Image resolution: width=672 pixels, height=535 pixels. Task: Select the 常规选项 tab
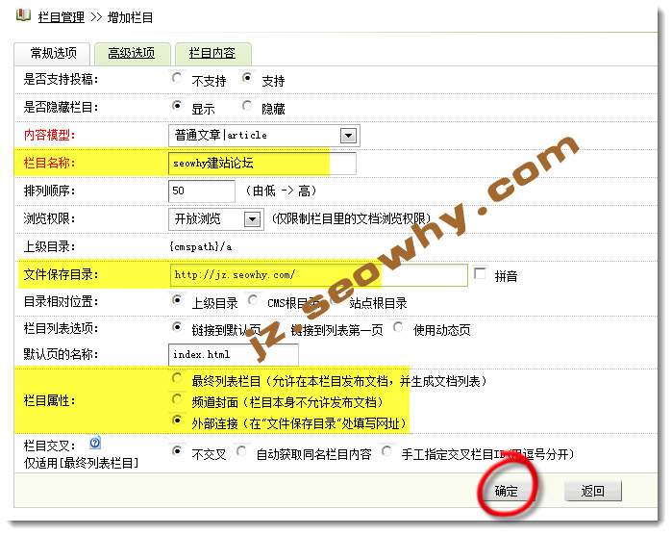(54, 54)
